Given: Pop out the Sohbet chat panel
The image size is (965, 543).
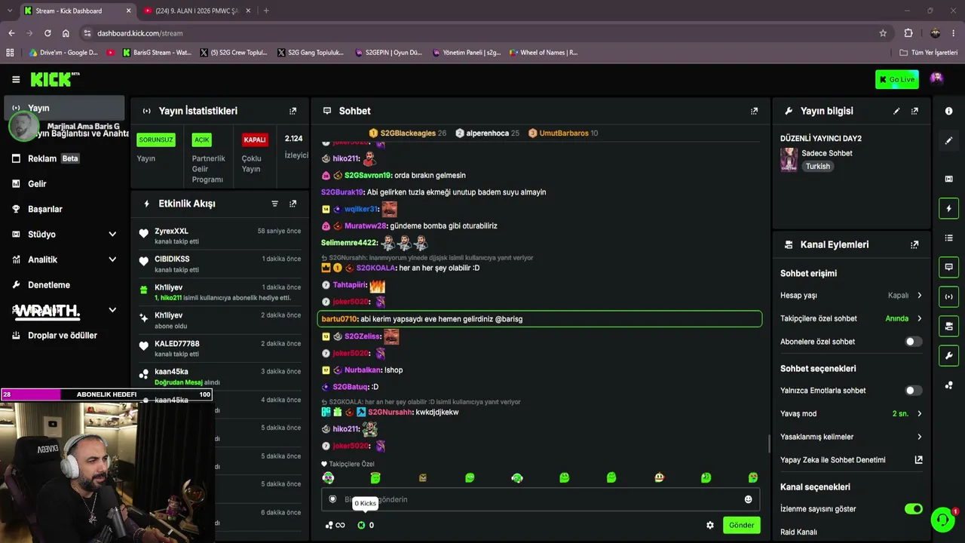Looking at the screenshot, I should point(754,111).
